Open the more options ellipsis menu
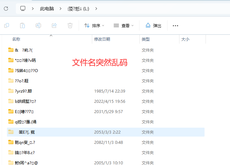Image resolution: width=230 pixels, height=165 pixels. (x=175, y=26)
